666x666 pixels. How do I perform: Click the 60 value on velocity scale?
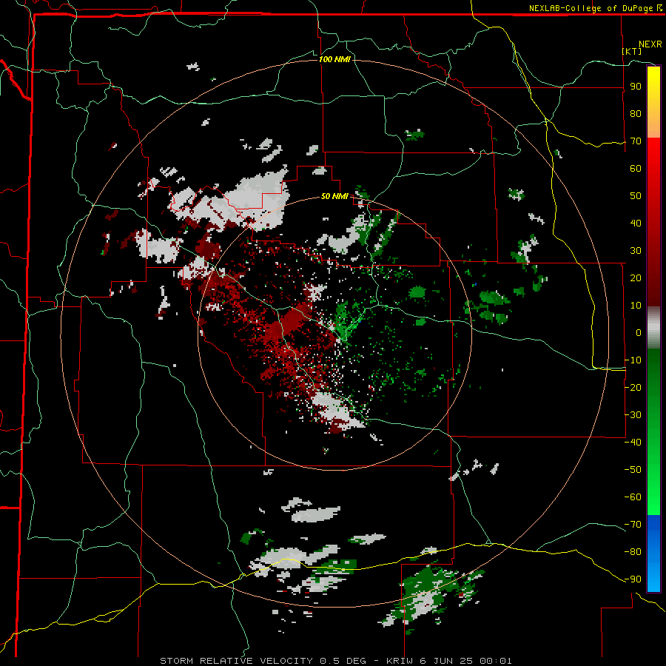pyautogui.click(x=636, y=168)
